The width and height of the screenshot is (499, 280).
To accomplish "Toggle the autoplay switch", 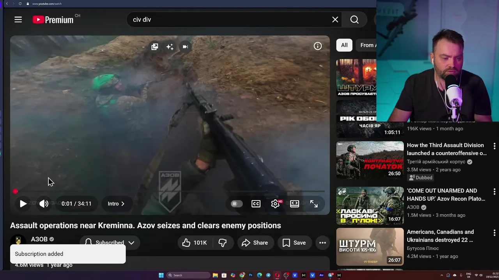I will tap(236, 204).
